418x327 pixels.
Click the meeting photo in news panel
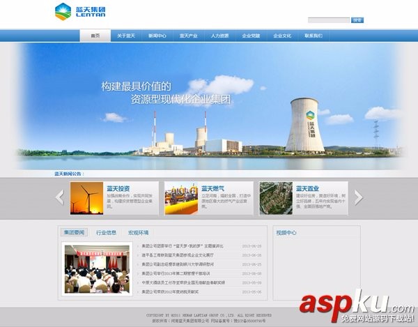pos(97,269)
